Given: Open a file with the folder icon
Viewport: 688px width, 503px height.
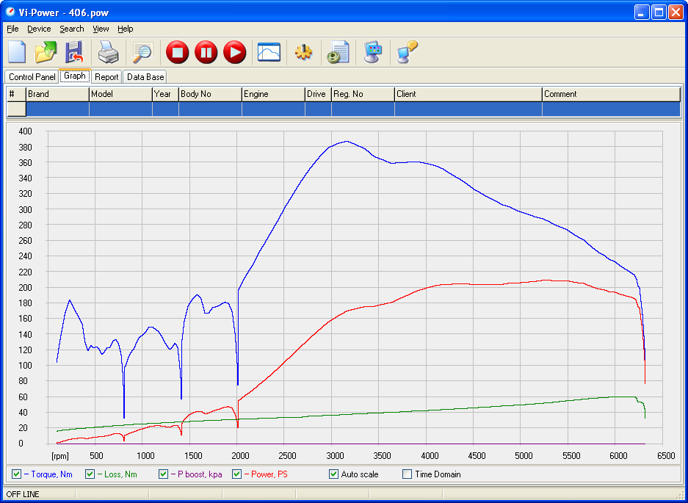Looking at the screenshot, I should [46, 52].
